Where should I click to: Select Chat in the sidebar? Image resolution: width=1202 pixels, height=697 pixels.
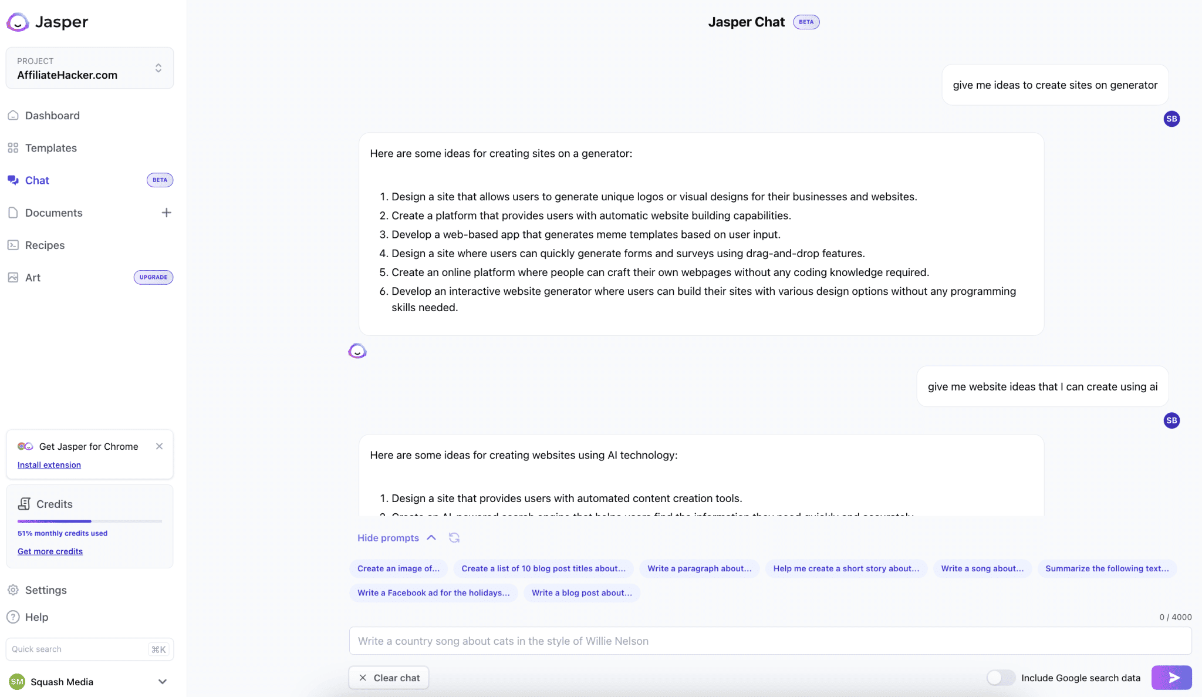(x=37, y=180)
